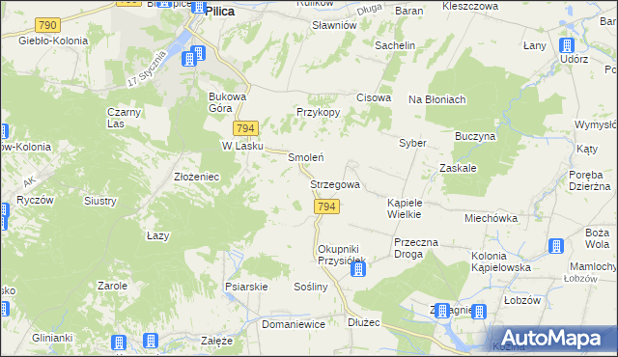Viewport: 618px width, 357px height.
Task: Click the building marker overlapping the Zagnie label
Action: 442,311
